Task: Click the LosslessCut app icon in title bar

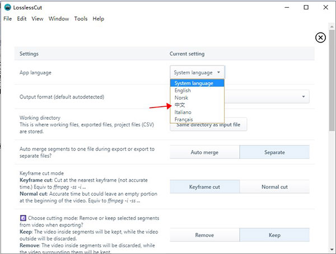Action: click(x=7, y=7)
